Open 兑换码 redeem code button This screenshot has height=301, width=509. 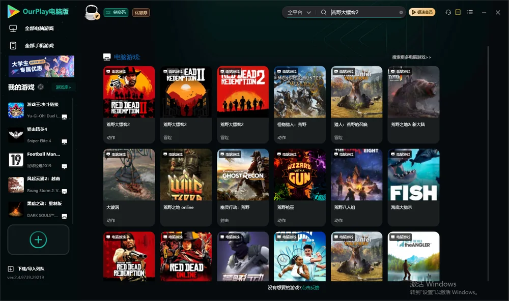click(x=116, y=13)
